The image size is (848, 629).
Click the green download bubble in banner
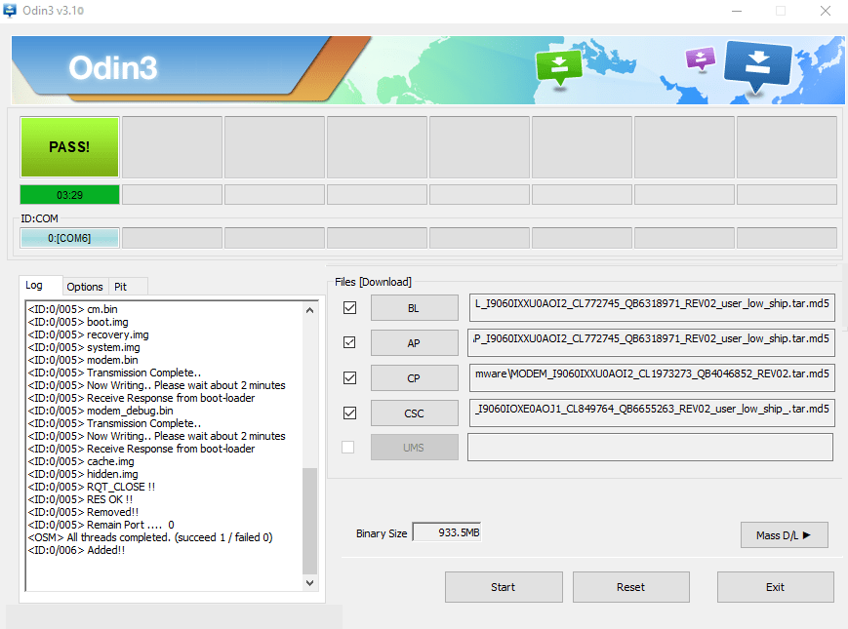[559, 67]
